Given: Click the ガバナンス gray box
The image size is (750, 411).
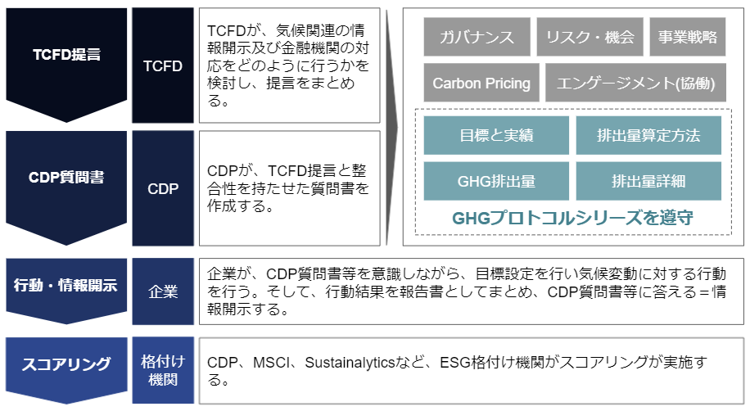Looking at the screenshot, I should [x=477, y=37].
